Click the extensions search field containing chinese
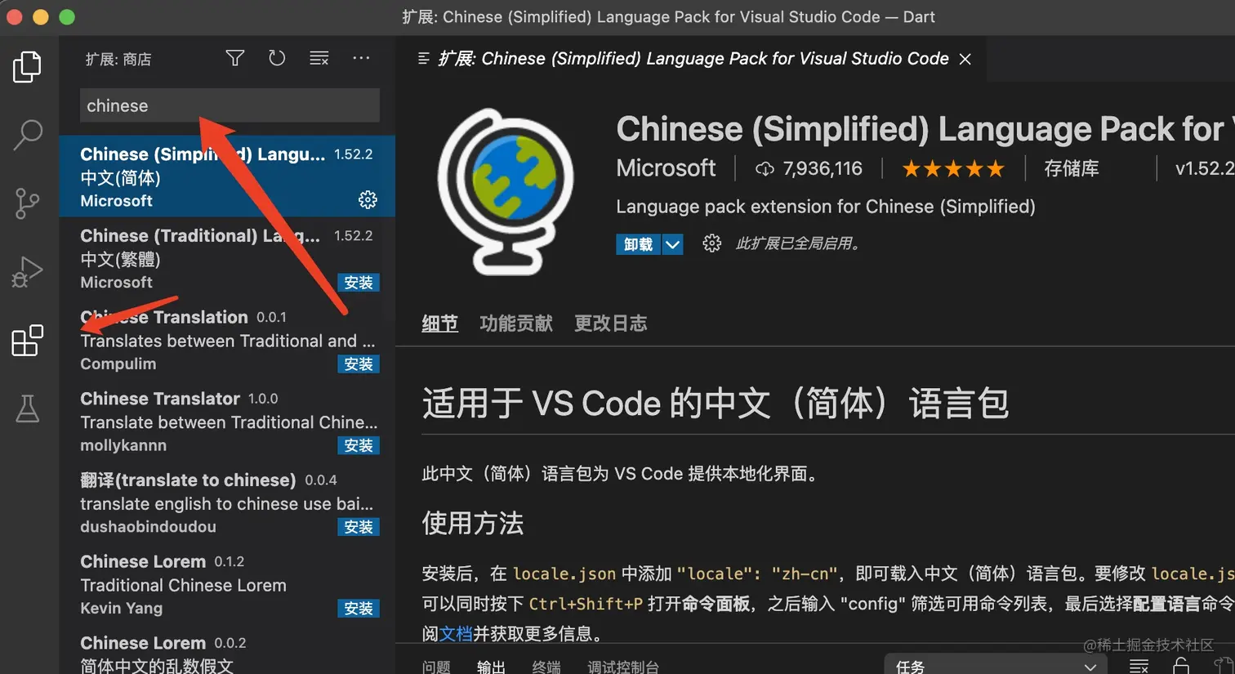This screenshot has height=674, width=1235. 230,105
